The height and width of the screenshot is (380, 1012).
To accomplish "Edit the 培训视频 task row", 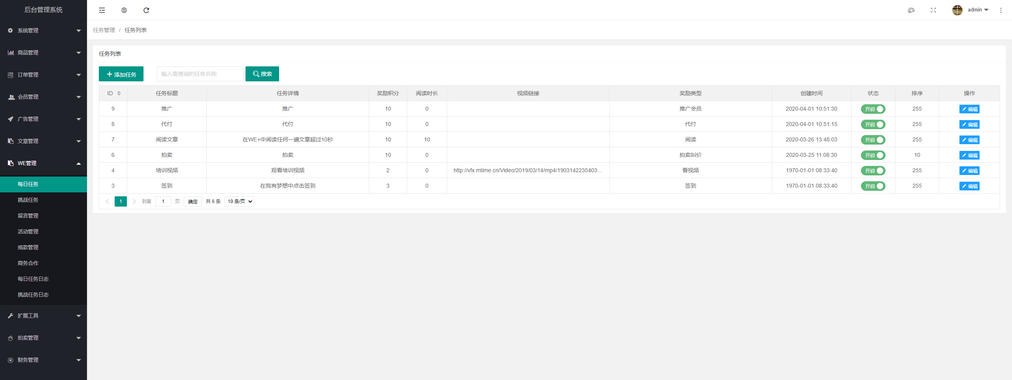I will tap(969, 171).
